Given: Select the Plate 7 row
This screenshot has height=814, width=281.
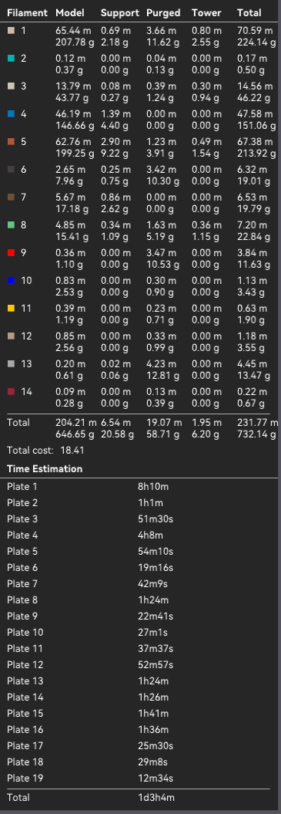Looking at the screenshot, I should click(x=139, y=584).
